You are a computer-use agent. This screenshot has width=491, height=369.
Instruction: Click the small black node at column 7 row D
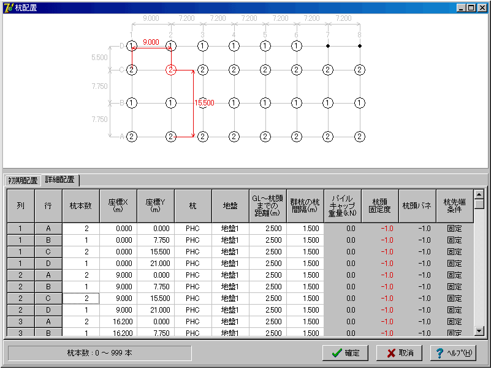(328, 46)
